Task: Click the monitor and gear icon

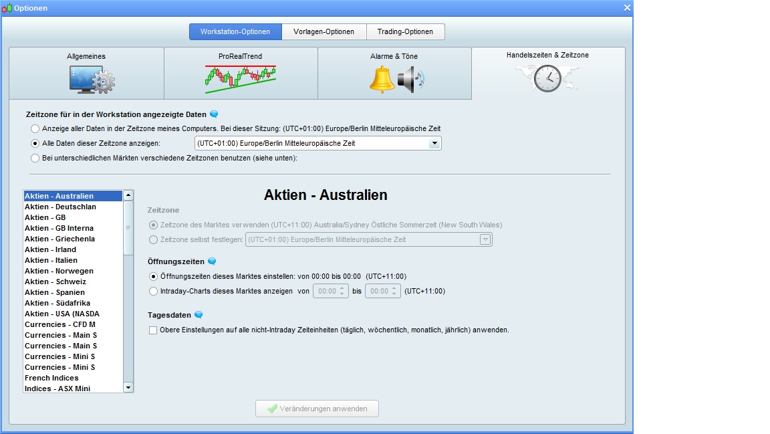Action: click(92, 79)
